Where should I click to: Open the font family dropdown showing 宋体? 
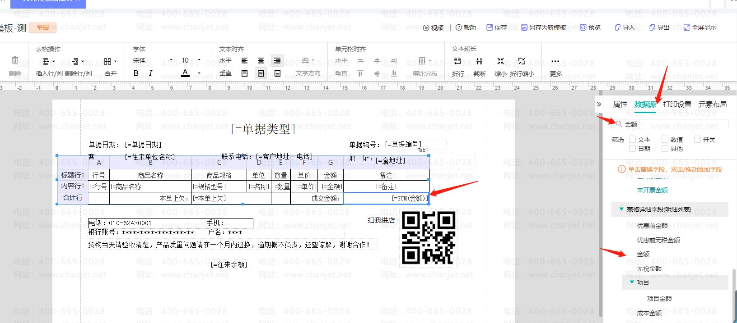(x=153, y=60)
